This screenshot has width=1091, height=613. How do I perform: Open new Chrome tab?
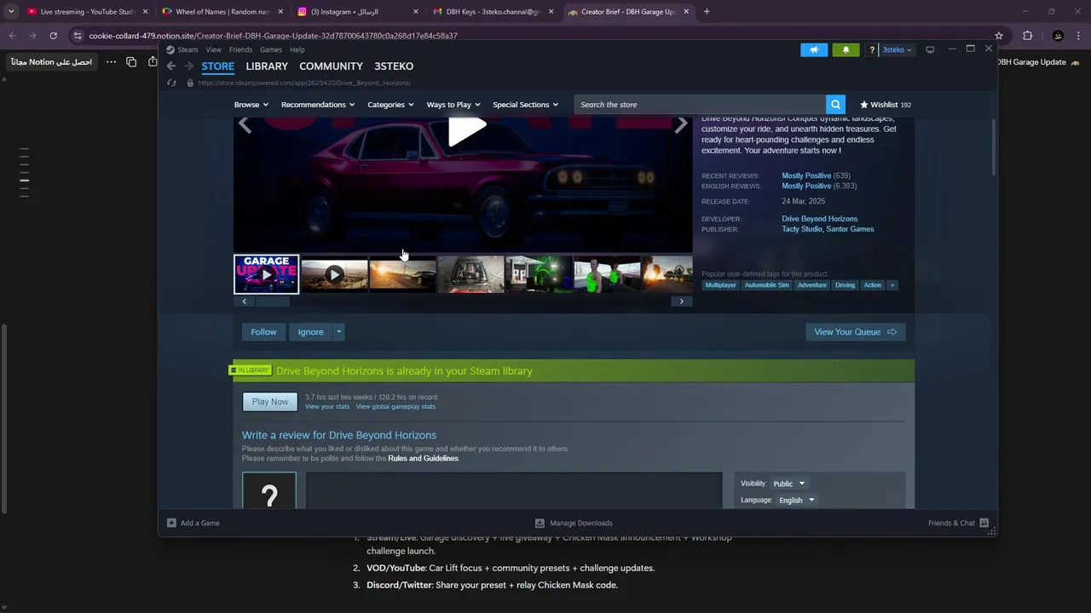pyautogui.click(x=707, y=12)
